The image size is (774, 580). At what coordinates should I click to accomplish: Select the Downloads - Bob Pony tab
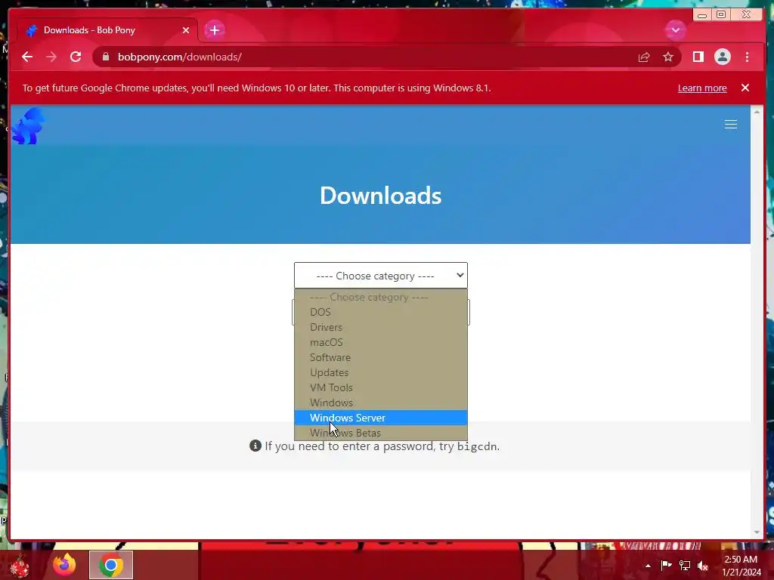[107, 30]
